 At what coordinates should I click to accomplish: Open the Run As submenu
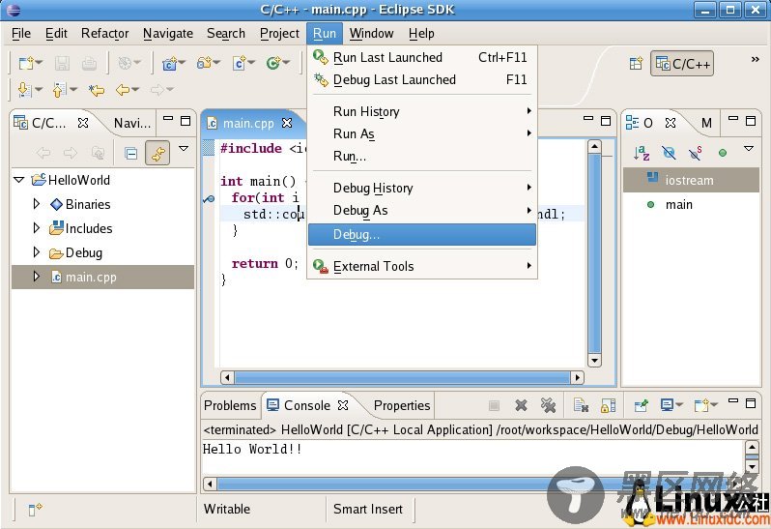(422, 134)
